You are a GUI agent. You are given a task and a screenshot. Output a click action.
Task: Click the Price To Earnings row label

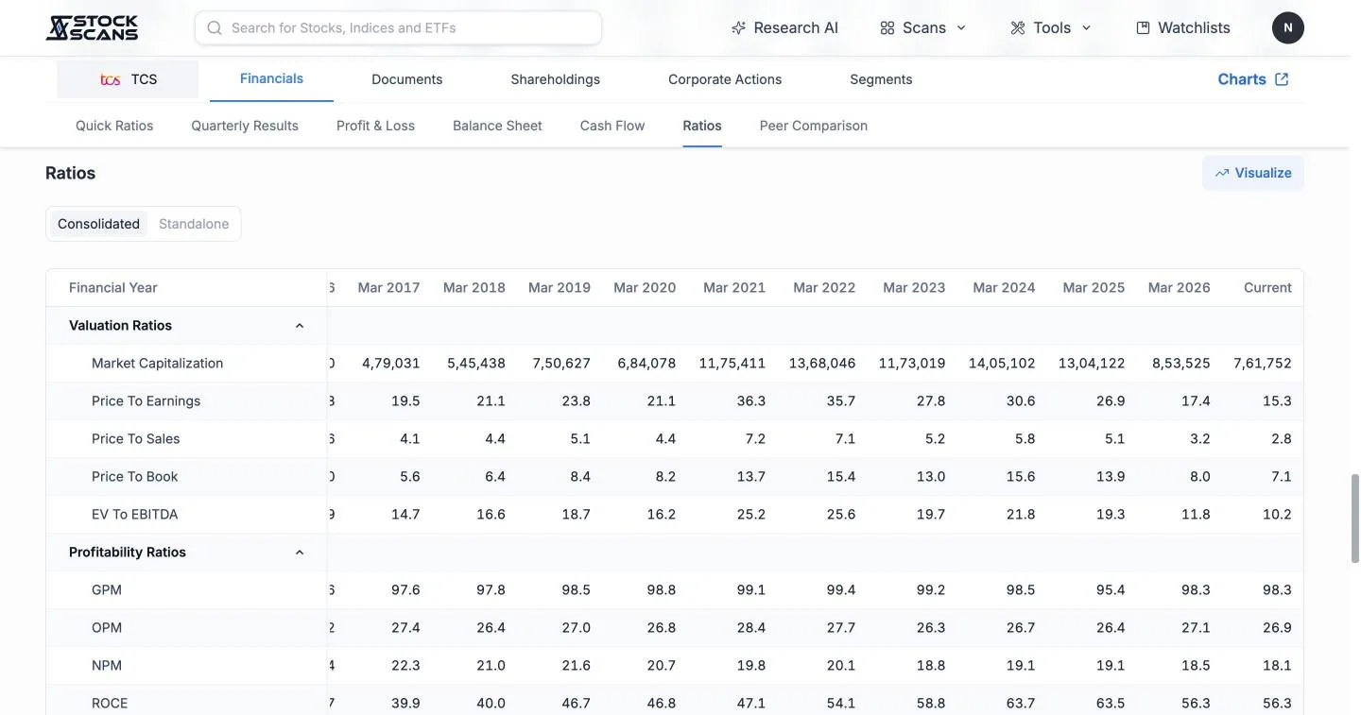(x=146, y=401)
